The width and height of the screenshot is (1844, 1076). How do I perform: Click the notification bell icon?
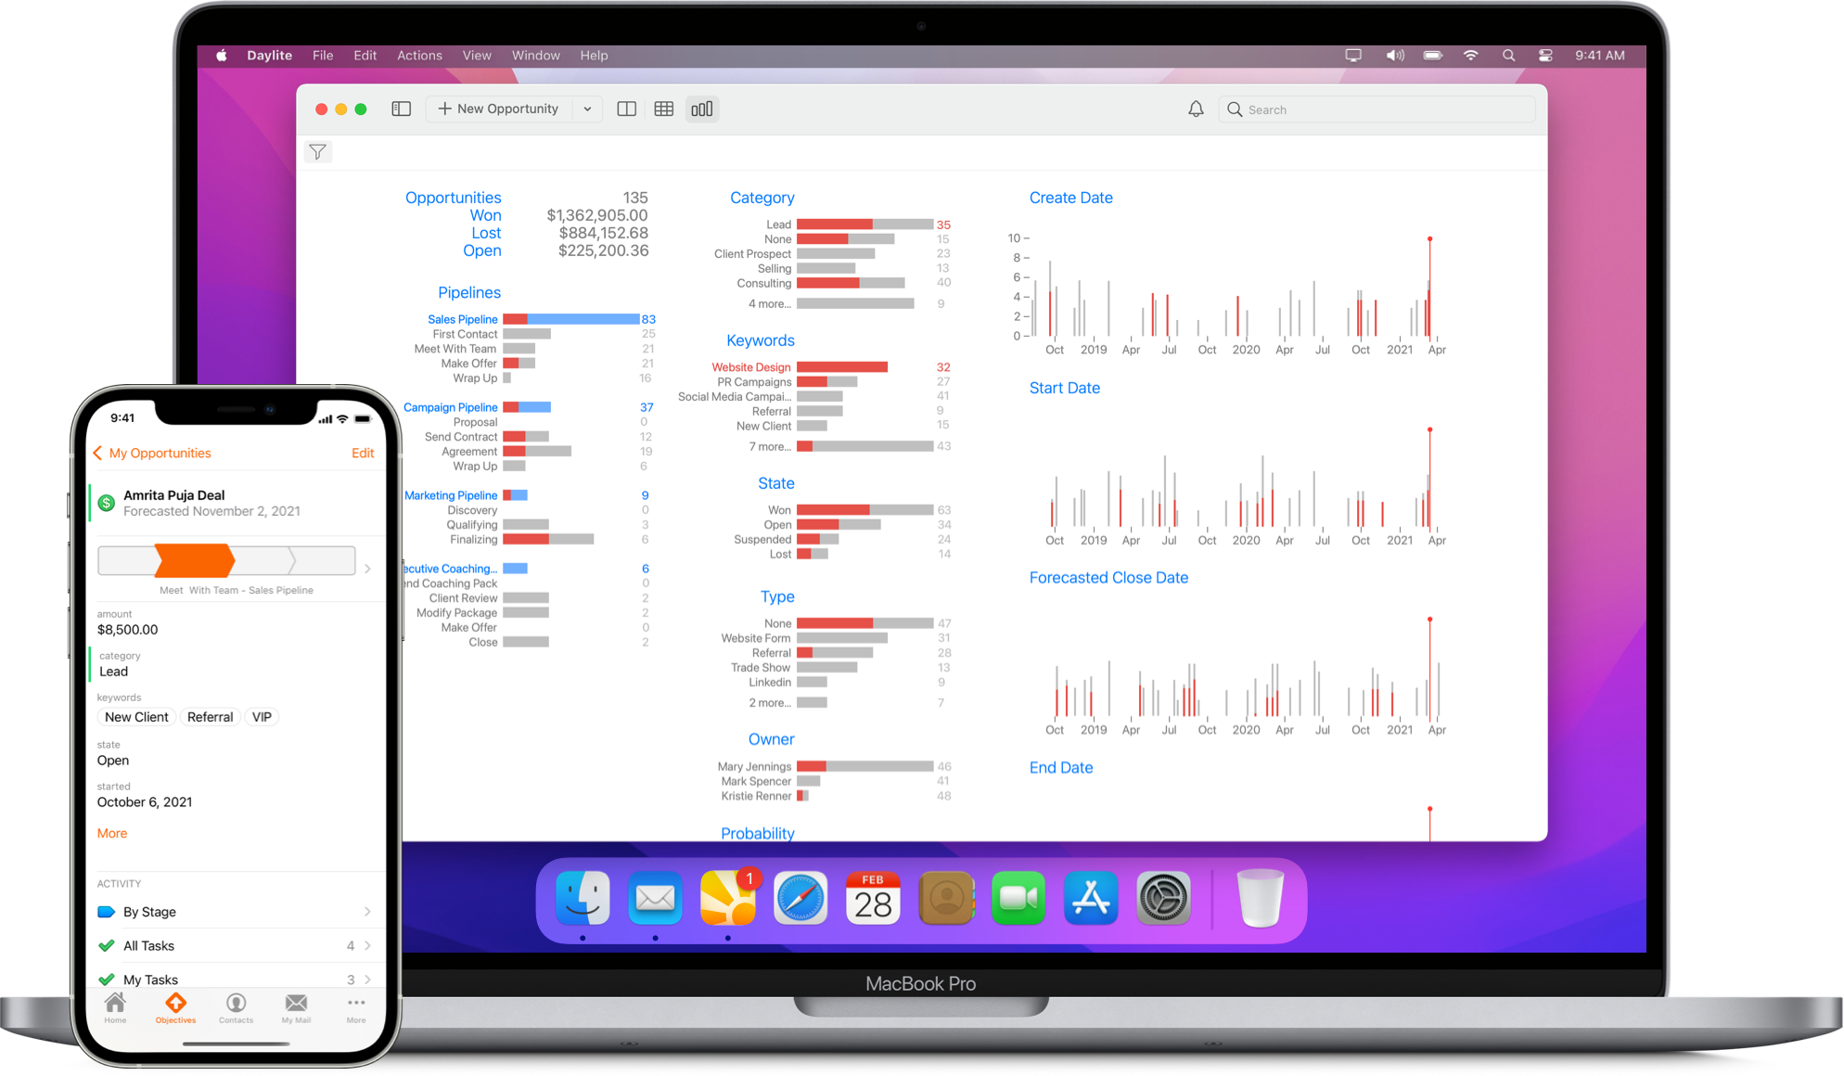1196,109
